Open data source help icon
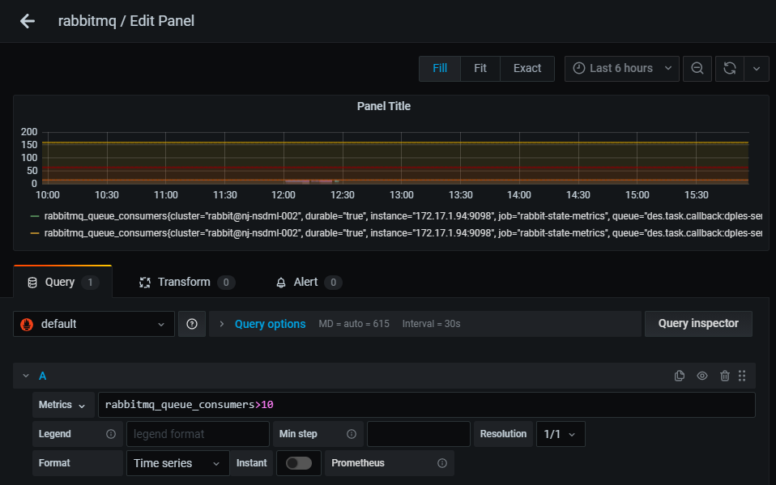This screenshot has width=776, height=485. tap(192, 324)
